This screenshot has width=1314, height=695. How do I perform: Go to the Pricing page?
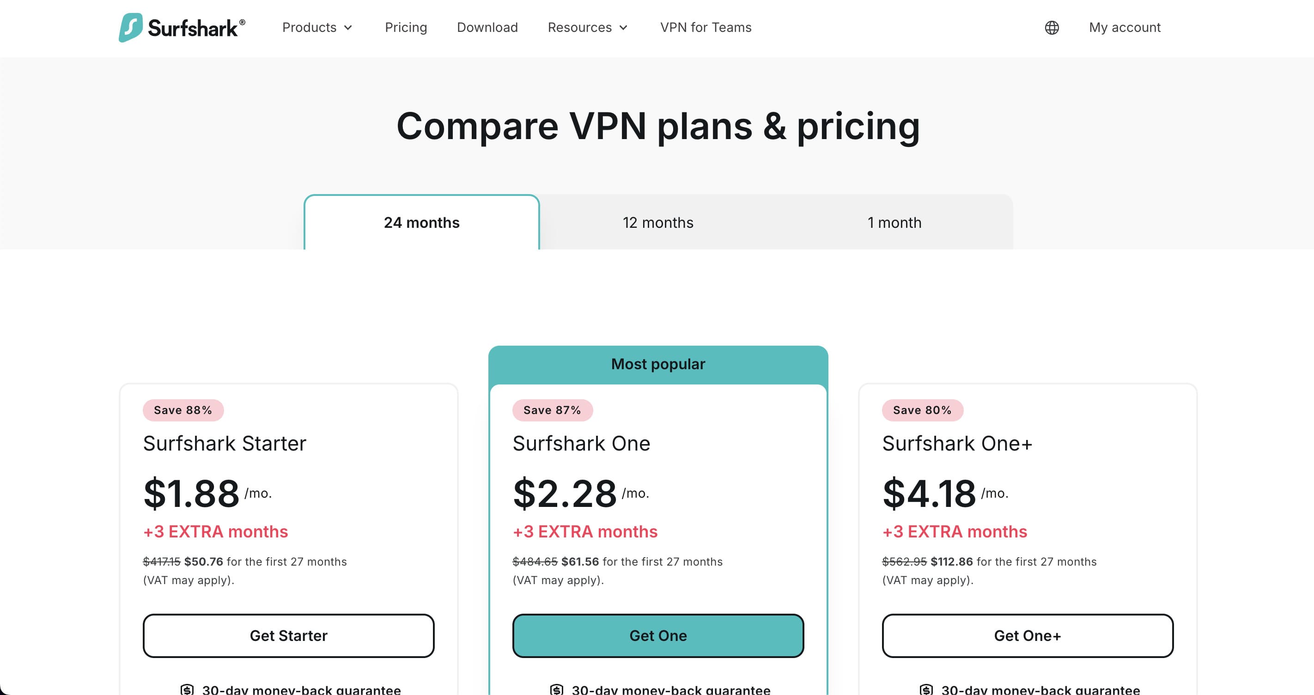click(406, 28)
